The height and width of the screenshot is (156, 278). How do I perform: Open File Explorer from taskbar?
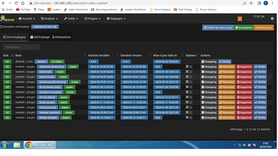17,145
